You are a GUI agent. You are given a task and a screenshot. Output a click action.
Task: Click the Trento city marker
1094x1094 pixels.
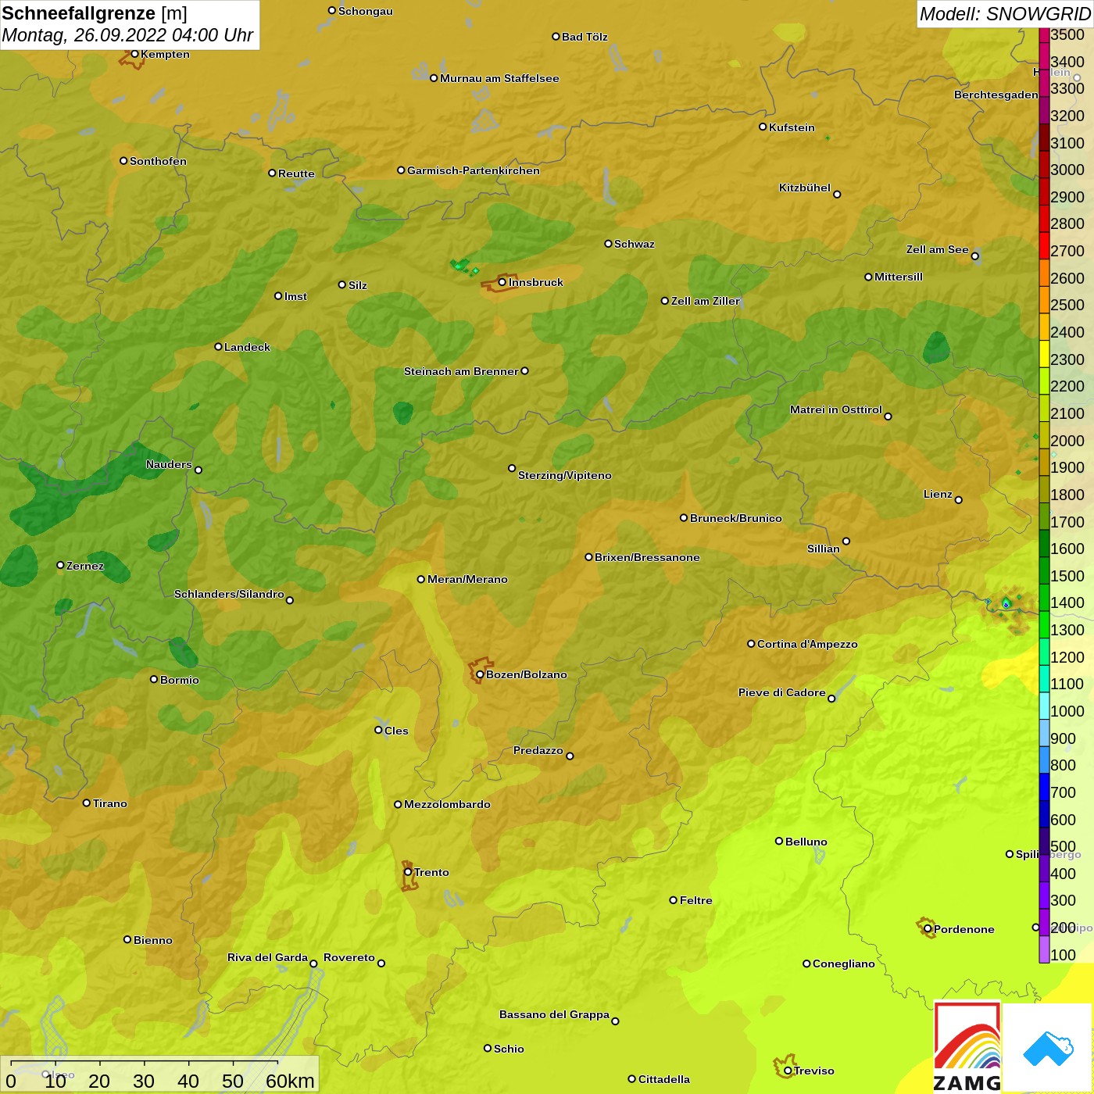pos(408,872)
